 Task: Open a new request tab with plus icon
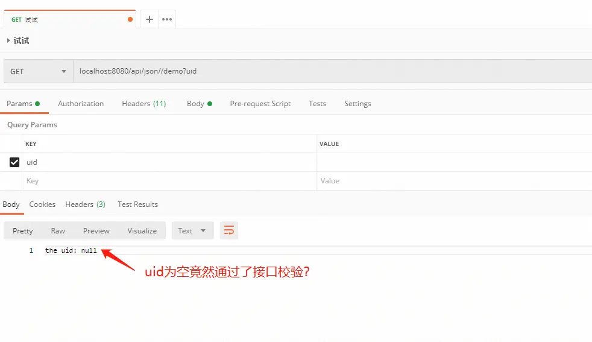[150, 19]
